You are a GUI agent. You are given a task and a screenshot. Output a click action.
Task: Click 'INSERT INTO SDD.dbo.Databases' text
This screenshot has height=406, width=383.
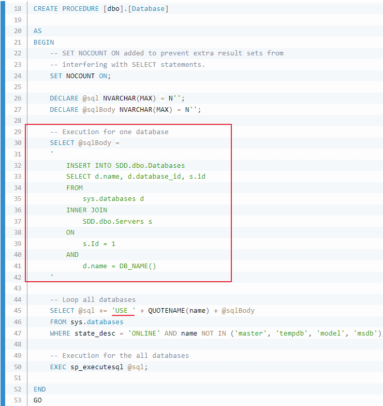pyautogui.click(x=125, y=166)
